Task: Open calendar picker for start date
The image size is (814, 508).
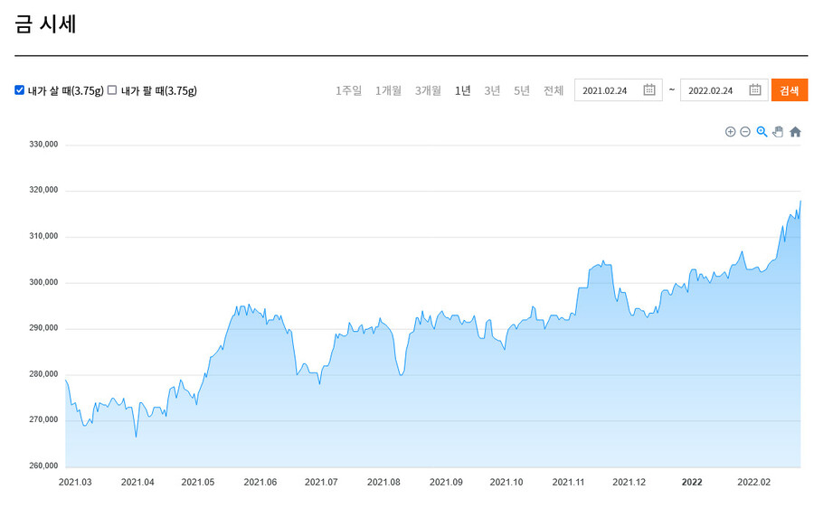Action: pos(649,90)
